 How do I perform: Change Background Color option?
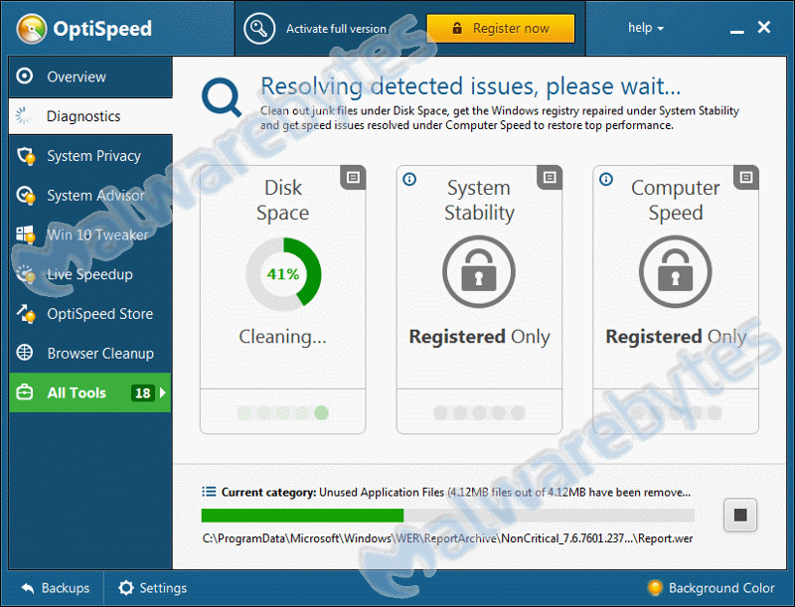pos(711,588)
